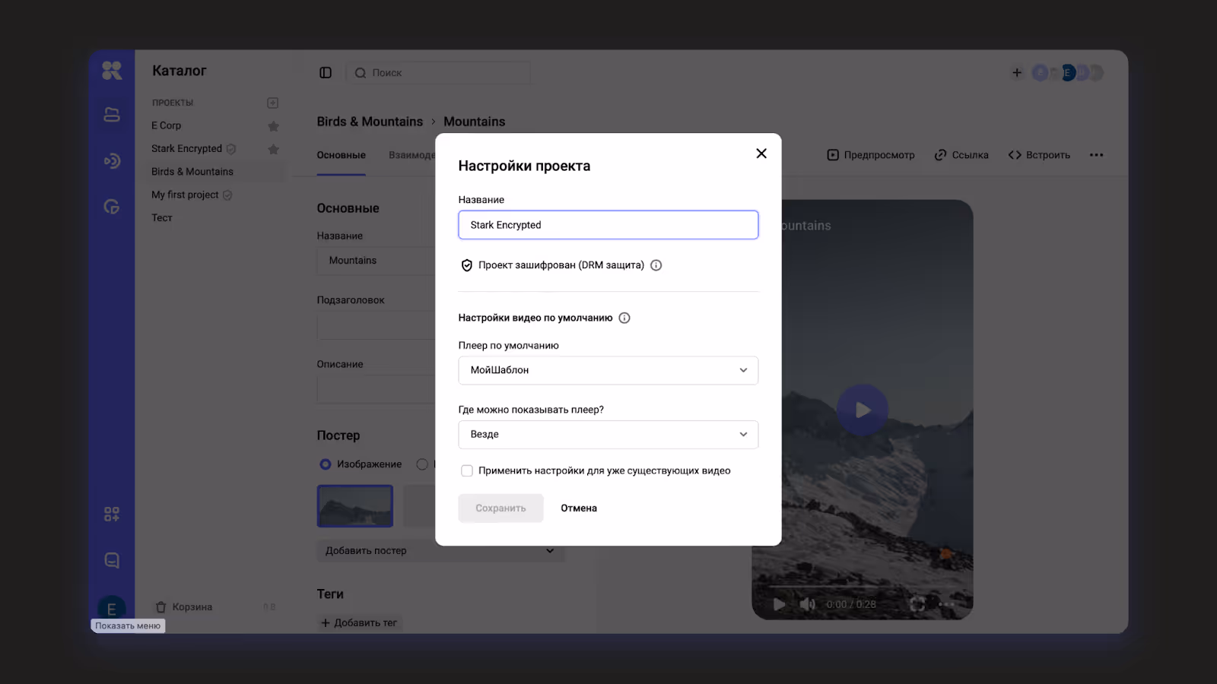
Task: Select the Birds & Mountains project
Action: tap(192, 172)
